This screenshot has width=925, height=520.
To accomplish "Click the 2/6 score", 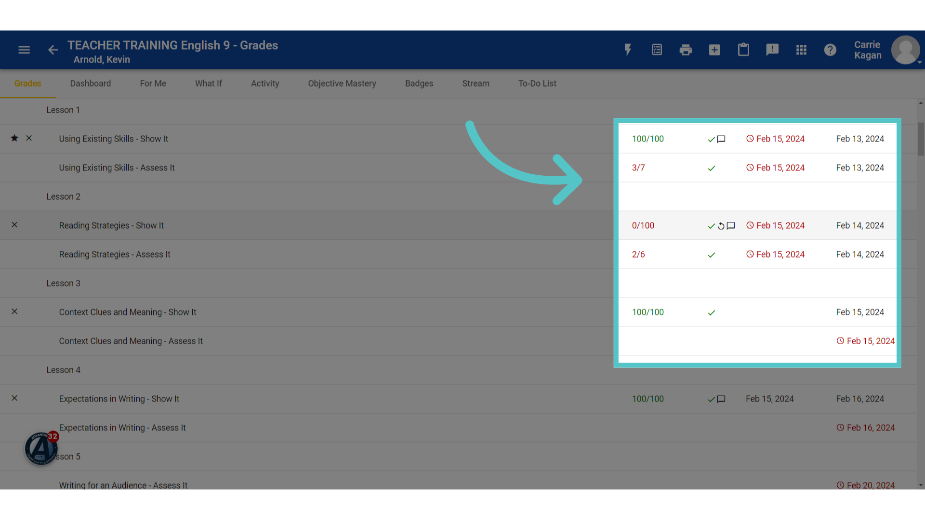I will tap(638, 254).
